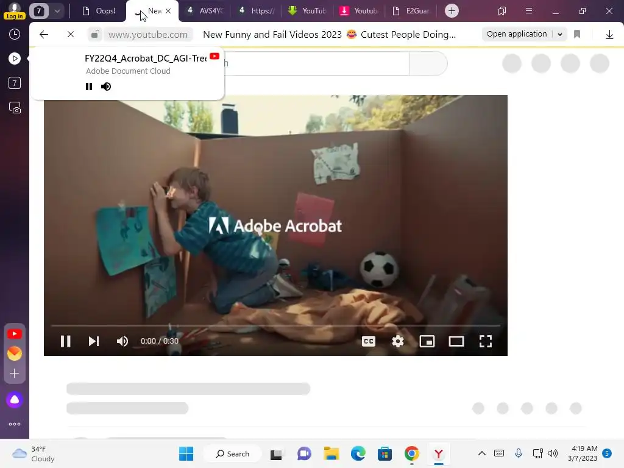624x468 pixels.
Task: Pause the Adobe Acrobat video
Action: click(66, 341)
